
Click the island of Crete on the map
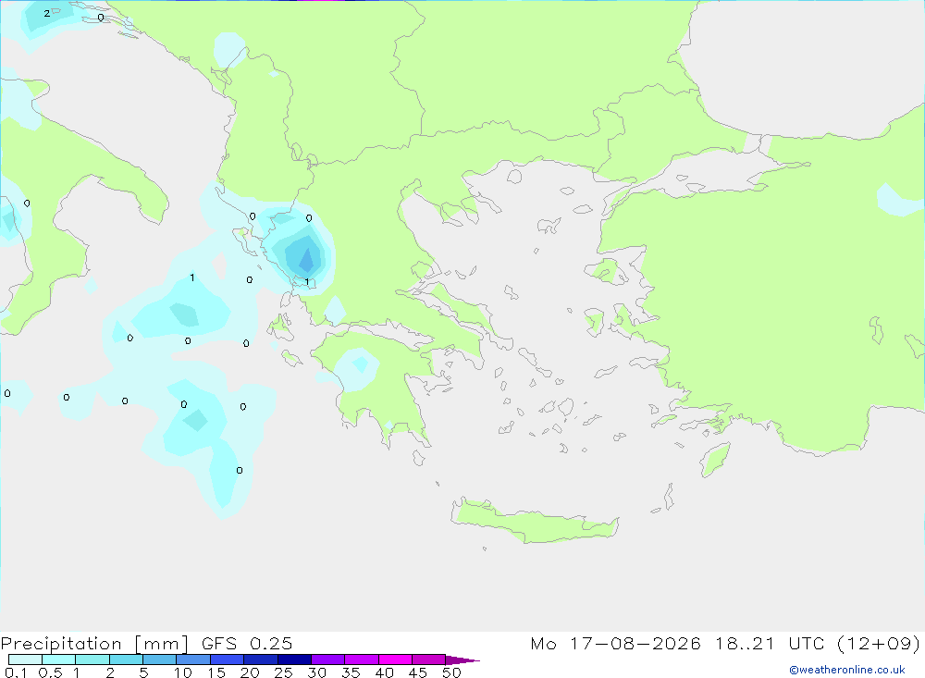point(536,521)
